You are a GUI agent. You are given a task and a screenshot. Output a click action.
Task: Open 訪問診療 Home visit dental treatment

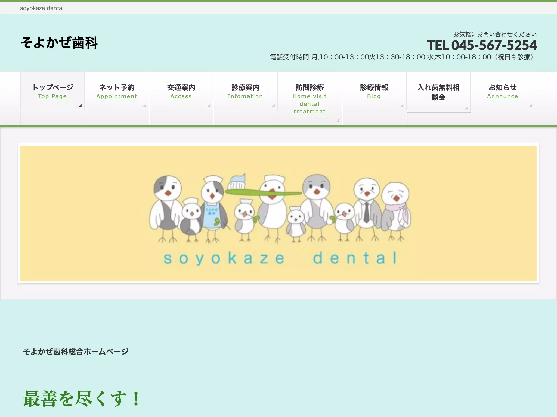coord(310,99)
